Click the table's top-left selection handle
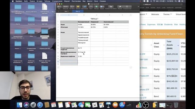This screenshot has width=195, height=109. click(x=58, y=15)
